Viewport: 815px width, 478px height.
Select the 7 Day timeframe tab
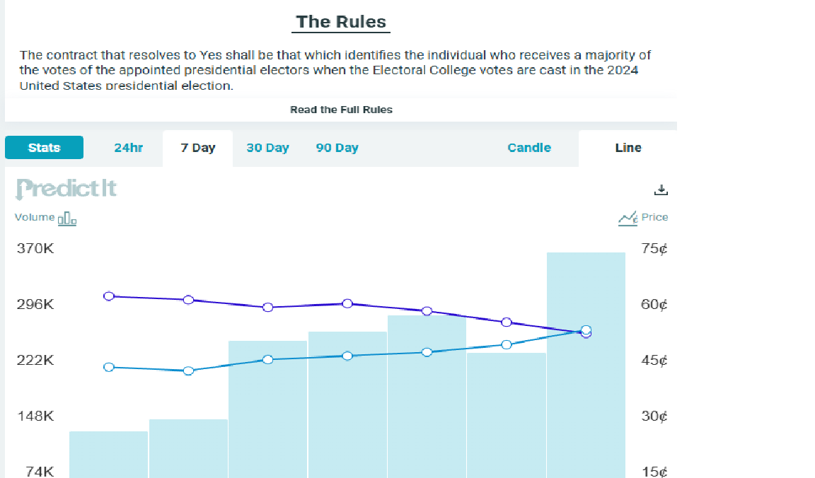pos(198,148)
